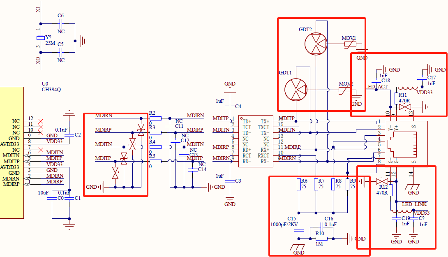Click the no-connect cross on pin 12
The height and width of the screenshot is (257, 448).
41,121
